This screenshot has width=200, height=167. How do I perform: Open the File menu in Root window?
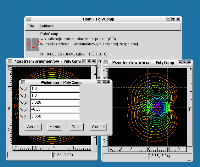(31, 26)
